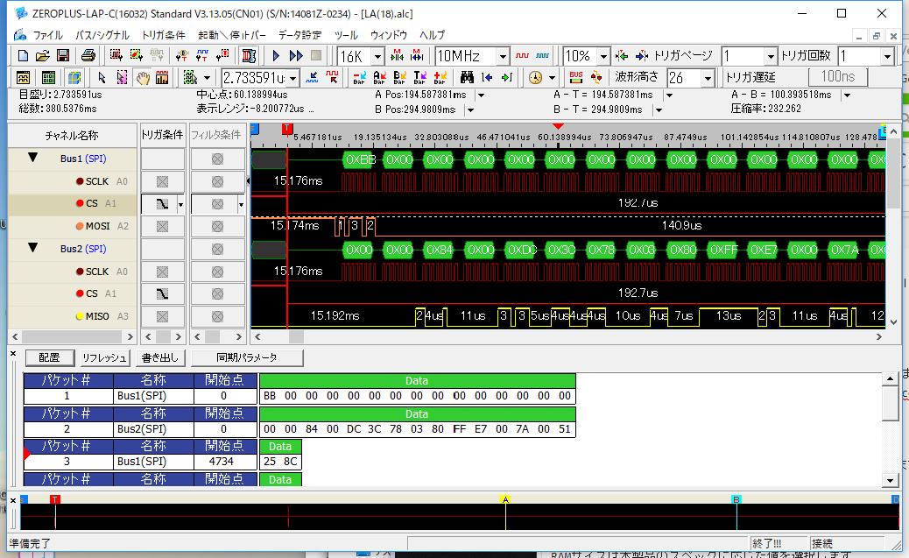909x558 pixels.
Task: Select the Bus1 MOSI channel name
Action: click(97, 226)
